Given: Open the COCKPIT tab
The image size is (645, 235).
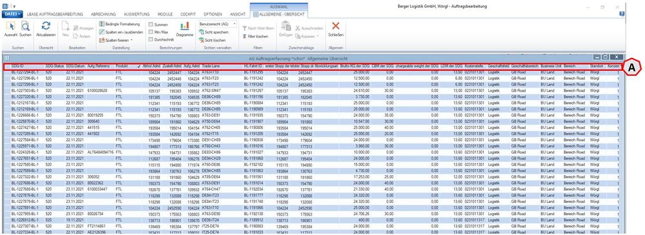Looking at the screenshot, I should pyautogui.click(x=188, y=14).
